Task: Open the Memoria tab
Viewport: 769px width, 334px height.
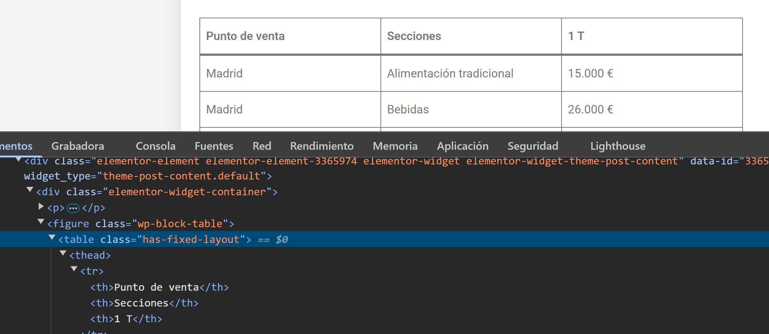Action: coord(395,146)
